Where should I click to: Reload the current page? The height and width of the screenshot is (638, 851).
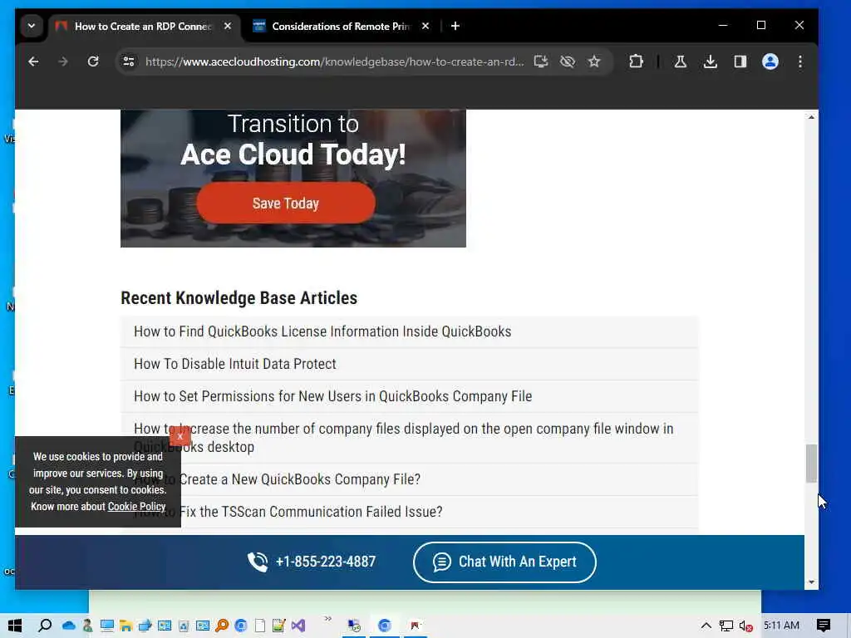(93, 61)
